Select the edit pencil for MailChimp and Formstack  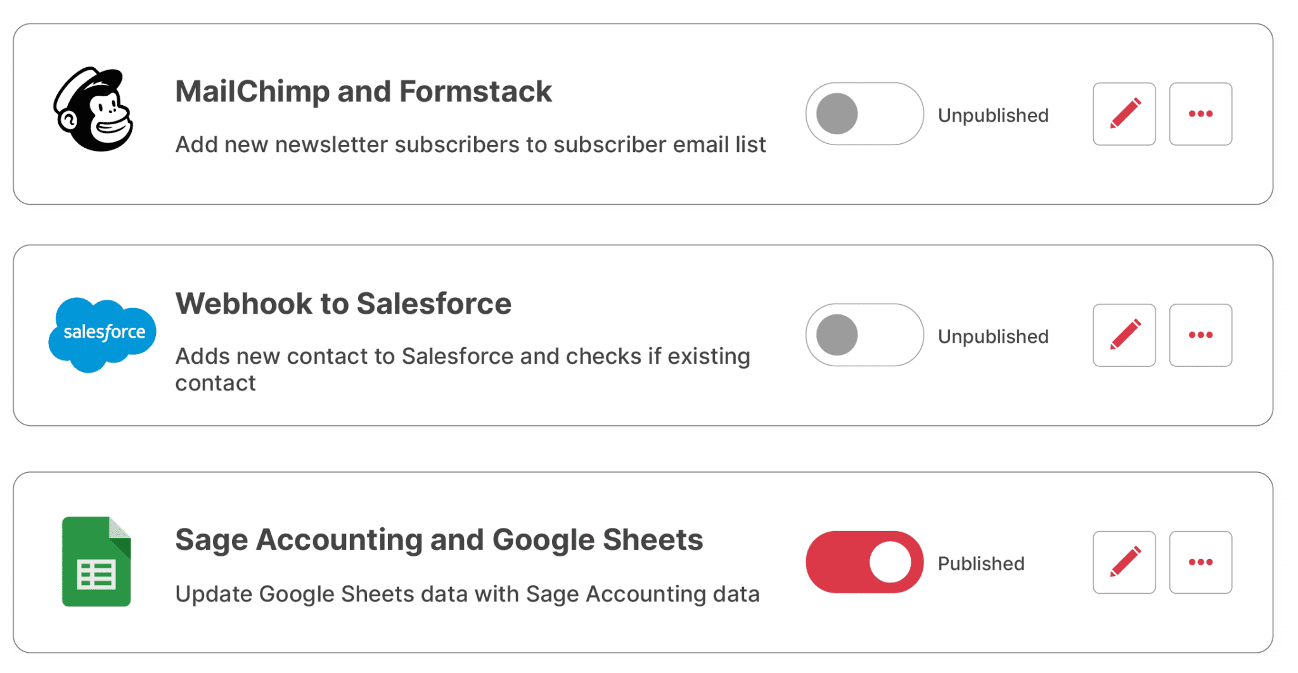point(1124,113)
